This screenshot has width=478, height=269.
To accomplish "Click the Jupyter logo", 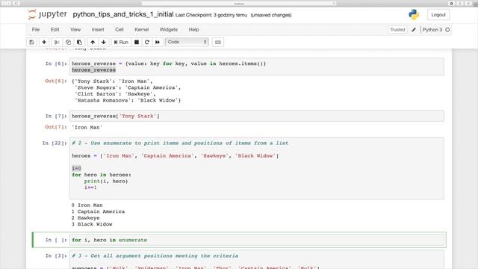I will (x=47, y=14).
